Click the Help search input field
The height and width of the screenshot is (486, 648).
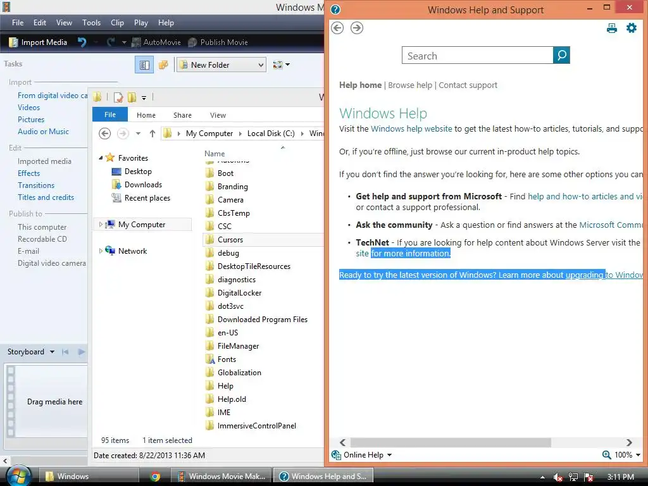[x=477, y=56]
